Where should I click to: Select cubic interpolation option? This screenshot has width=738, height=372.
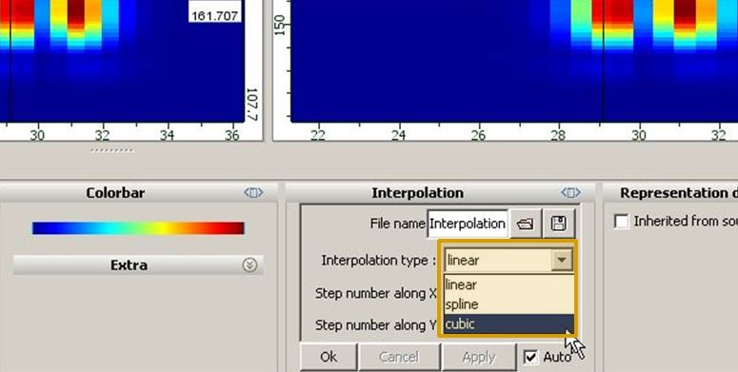click(x=509, y=324)
